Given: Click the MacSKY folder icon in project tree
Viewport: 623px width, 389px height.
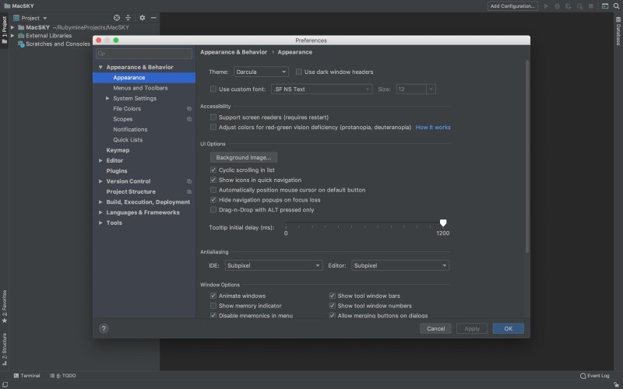Looking at the screenshot, I should click(21, 27).
